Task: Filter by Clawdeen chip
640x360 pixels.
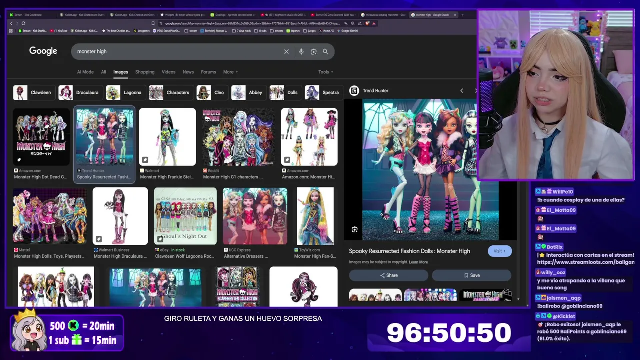Action: (x=33, y=93)
